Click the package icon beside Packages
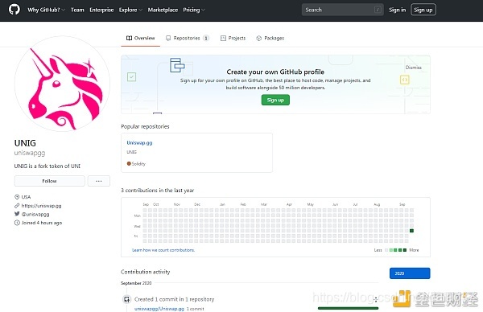 point(258,38)
